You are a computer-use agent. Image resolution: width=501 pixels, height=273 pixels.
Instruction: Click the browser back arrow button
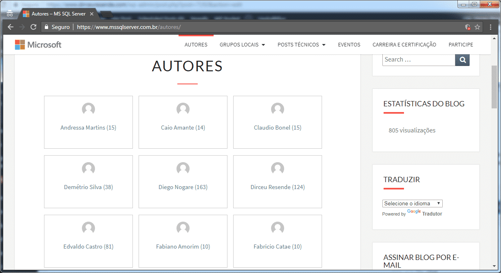click(11, 27)
